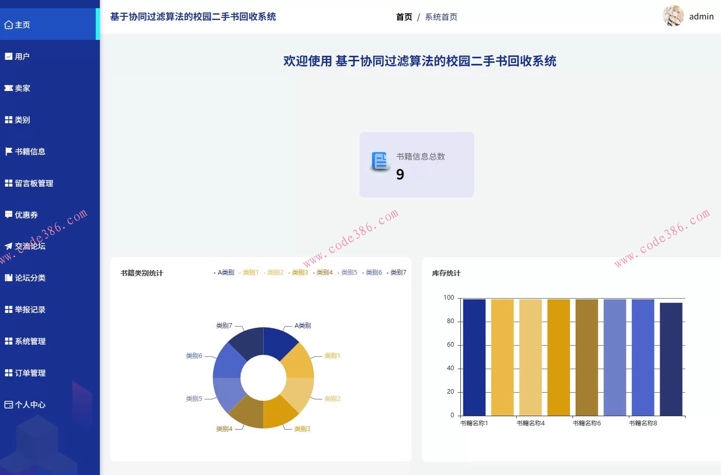Viewport: 721px width, 475px height.
Task: Click the bar above 书籍名称6
Action: click(x=587, y=357)
